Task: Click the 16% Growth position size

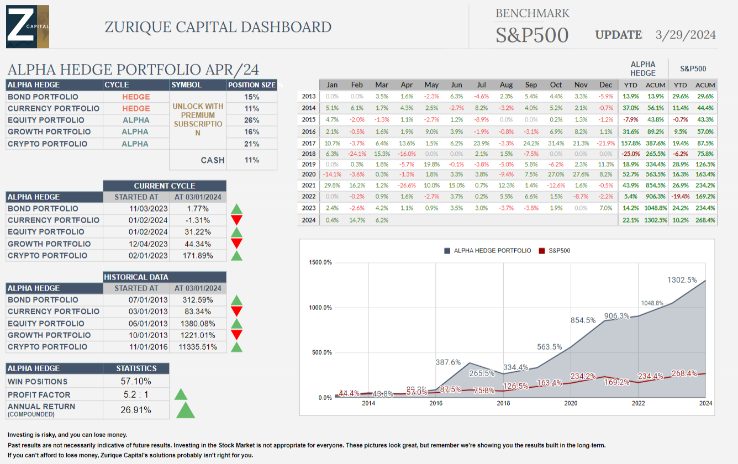Action: [x=252, y=131]
